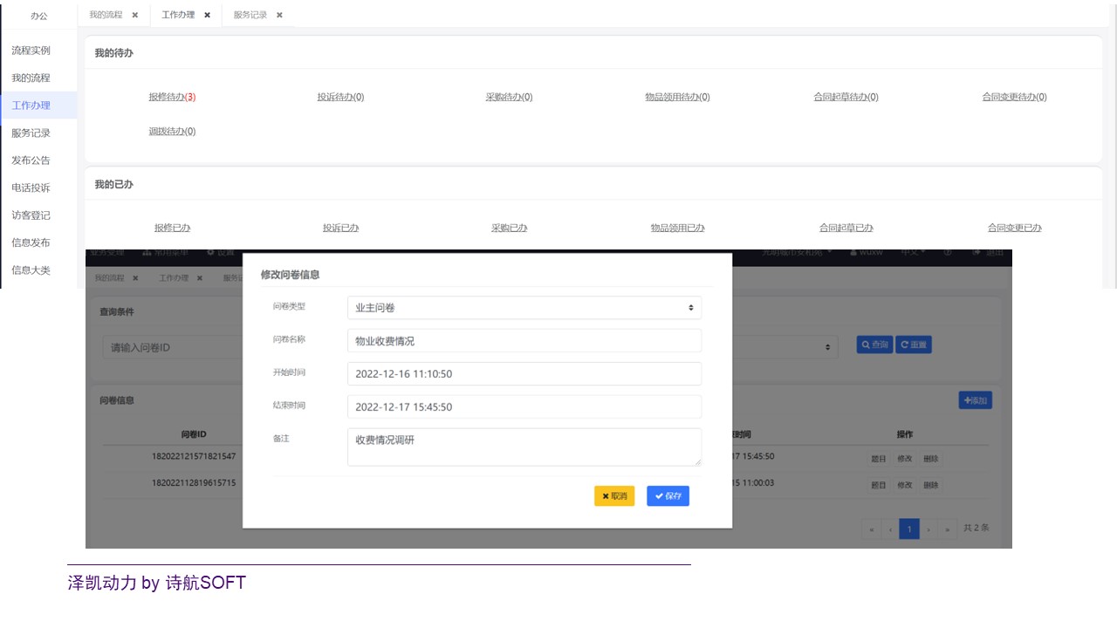Open the 报修待办(3) link
Screen dimensions: 1117x628
pos(172,97)
